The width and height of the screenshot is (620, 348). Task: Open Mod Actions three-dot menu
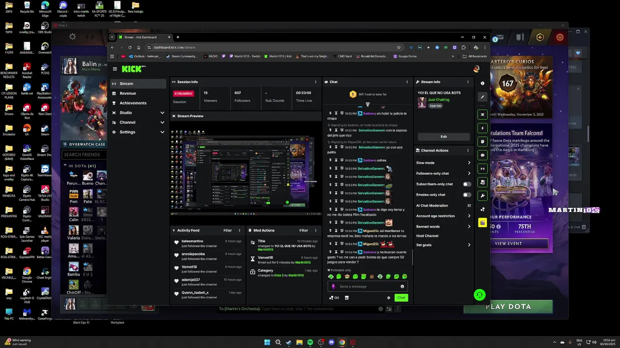316,230
